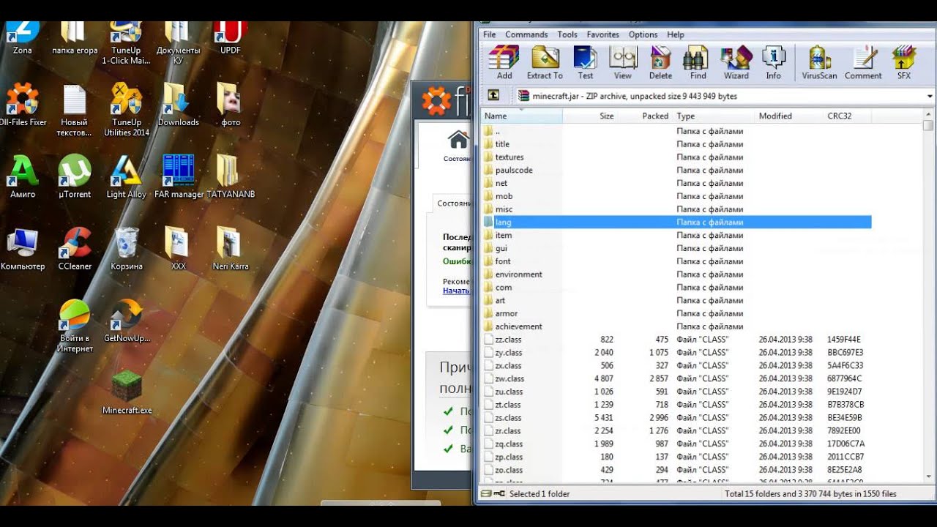Run VirusScan from the toolbar
Image resolution: width=937 pixels, height=527 pixels.
coord(819,62)
